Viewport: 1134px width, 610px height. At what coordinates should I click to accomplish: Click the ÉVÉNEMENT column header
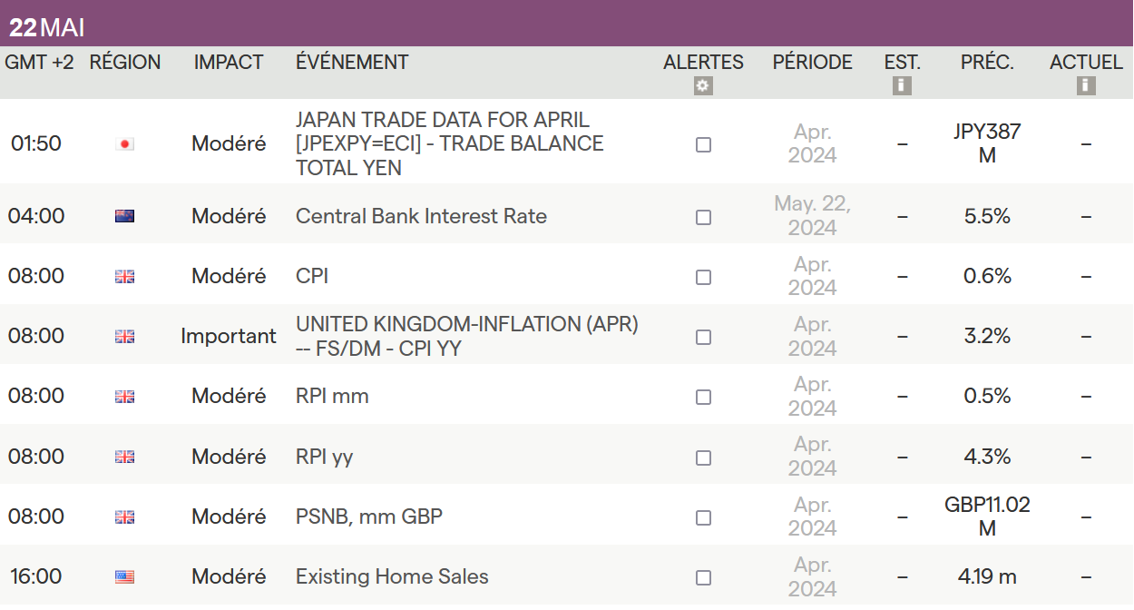tap(352, 63)
